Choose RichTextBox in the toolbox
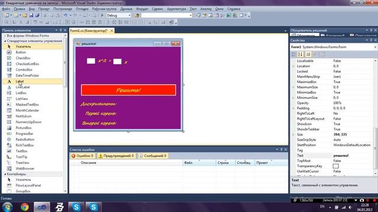378x212 pixels. (25, 145)
